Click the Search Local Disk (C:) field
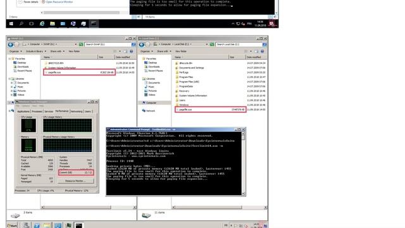 click(x=239, y=44)
